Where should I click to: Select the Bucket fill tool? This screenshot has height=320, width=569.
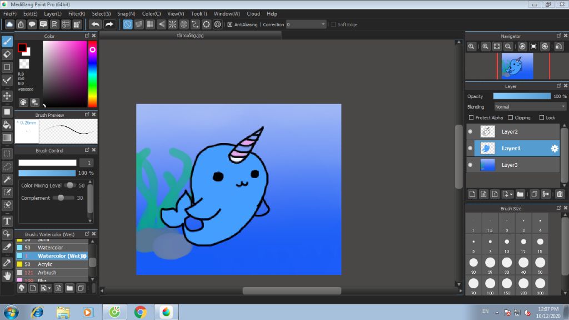7,125
